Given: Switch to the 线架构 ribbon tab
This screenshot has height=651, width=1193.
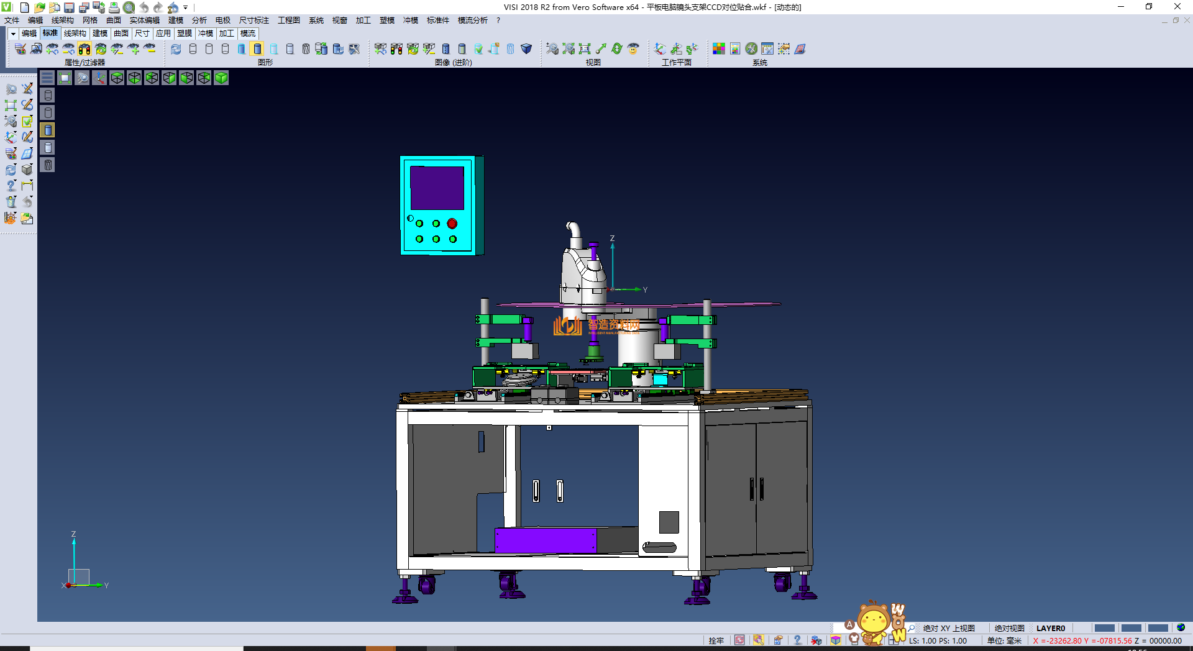Looking at the screenshot, I should tap(75, 34).
